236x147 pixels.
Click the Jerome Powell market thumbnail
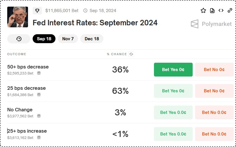(18, 17)
